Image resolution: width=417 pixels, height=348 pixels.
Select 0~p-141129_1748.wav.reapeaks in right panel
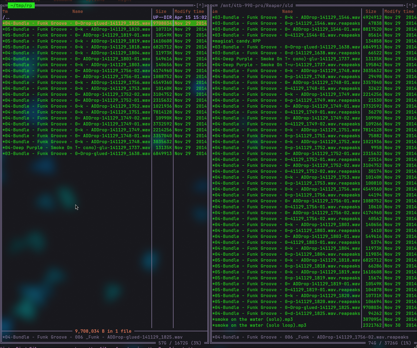point(314,76)
